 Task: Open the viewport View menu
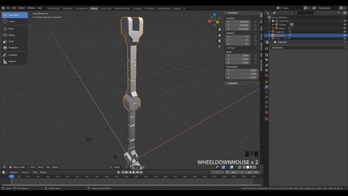coord(33,167)
